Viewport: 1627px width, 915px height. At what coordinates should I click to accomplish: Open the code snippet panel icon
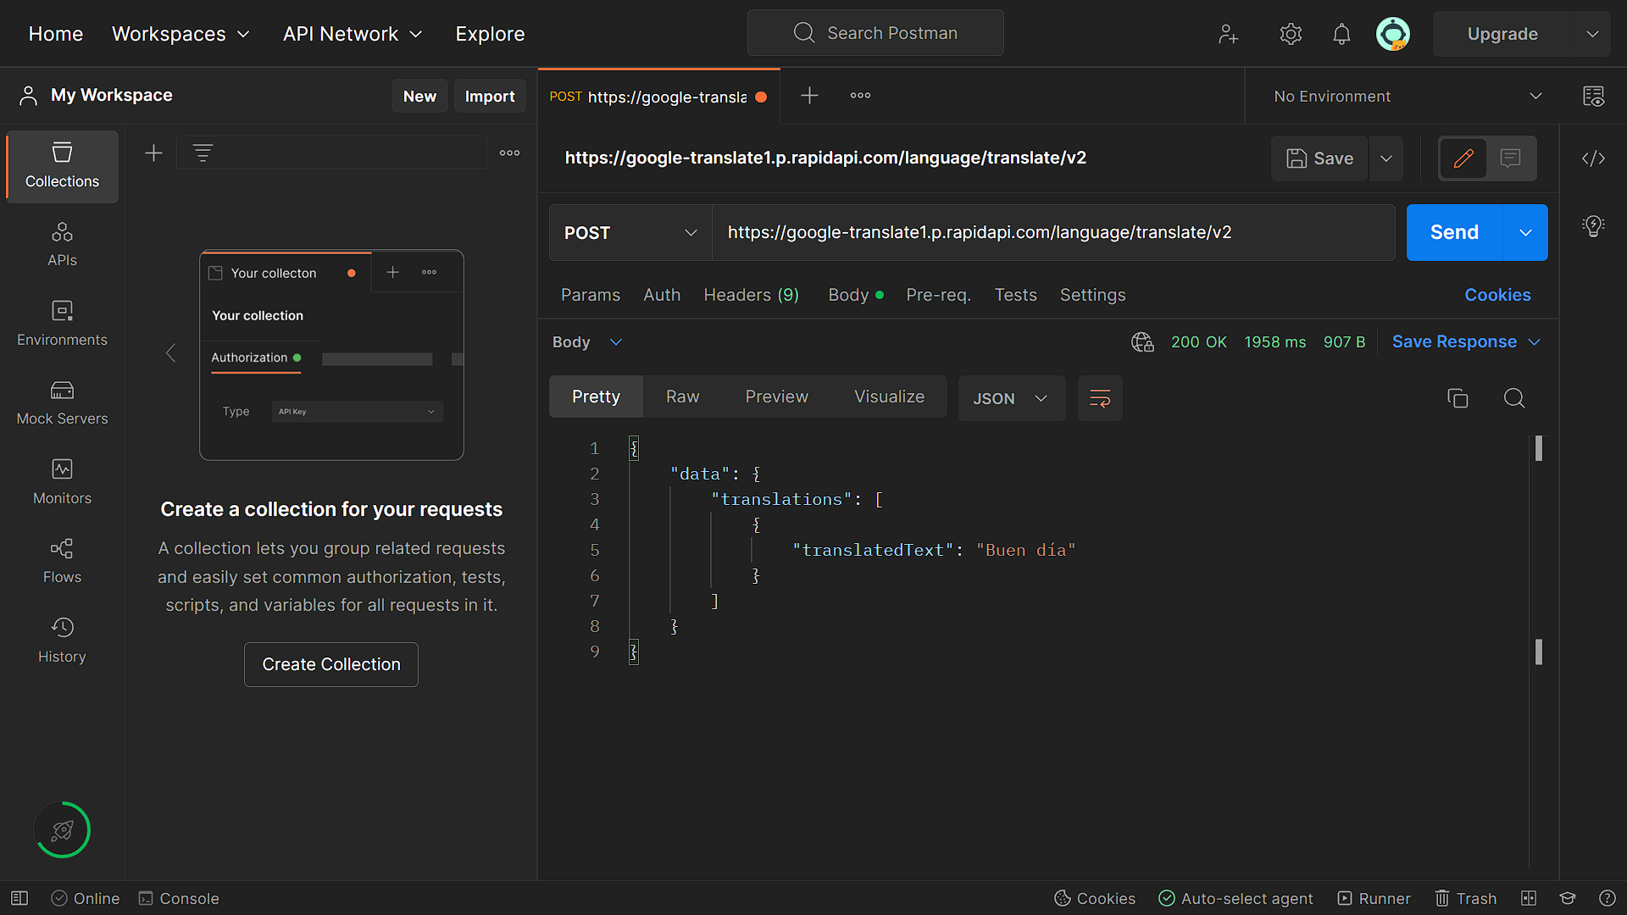(1593, 158)
